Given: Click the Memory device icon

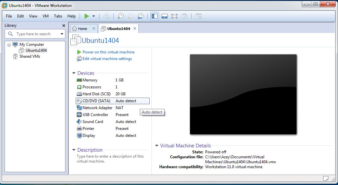Looking at the screenshot, I should [x=79, y=80].
